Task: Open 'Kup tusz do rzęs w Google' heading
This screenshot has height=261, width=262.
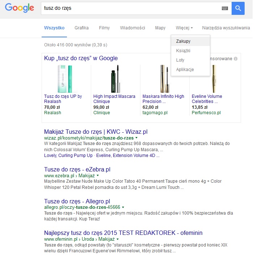Action: click(81, 58)
